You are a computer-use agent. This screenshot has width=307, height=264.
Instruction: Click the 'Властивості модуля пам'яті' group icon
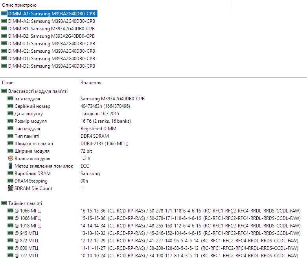(4, 91)
